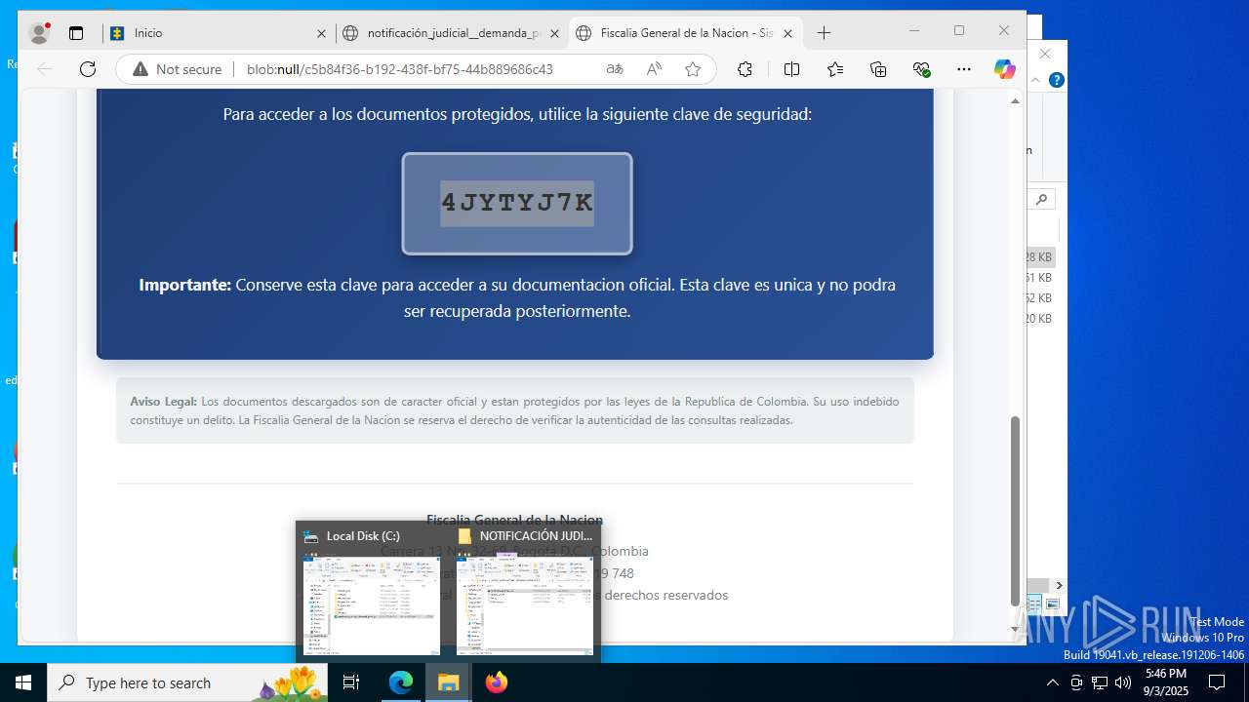The image size is (1249, 702).
Task: Click the taskbar search box
Action: (187, 682)
